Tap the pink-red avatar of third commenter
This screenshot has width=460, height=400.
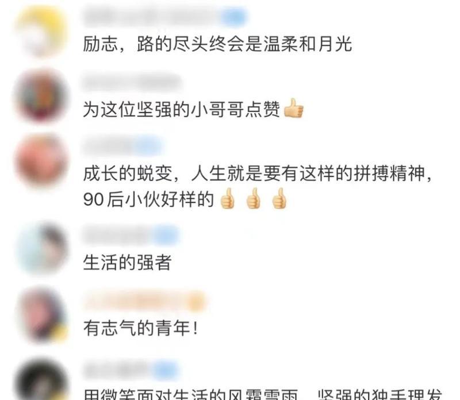(x=41, y=161)
